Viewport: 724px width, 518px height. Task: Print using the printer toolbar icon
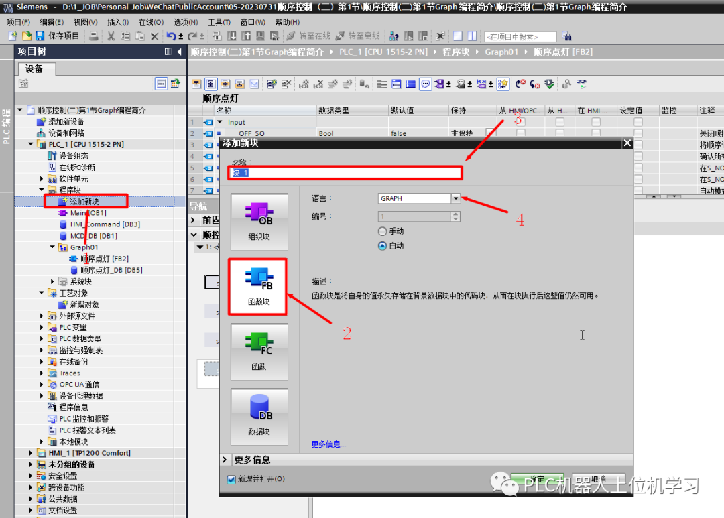pos(94,36)
